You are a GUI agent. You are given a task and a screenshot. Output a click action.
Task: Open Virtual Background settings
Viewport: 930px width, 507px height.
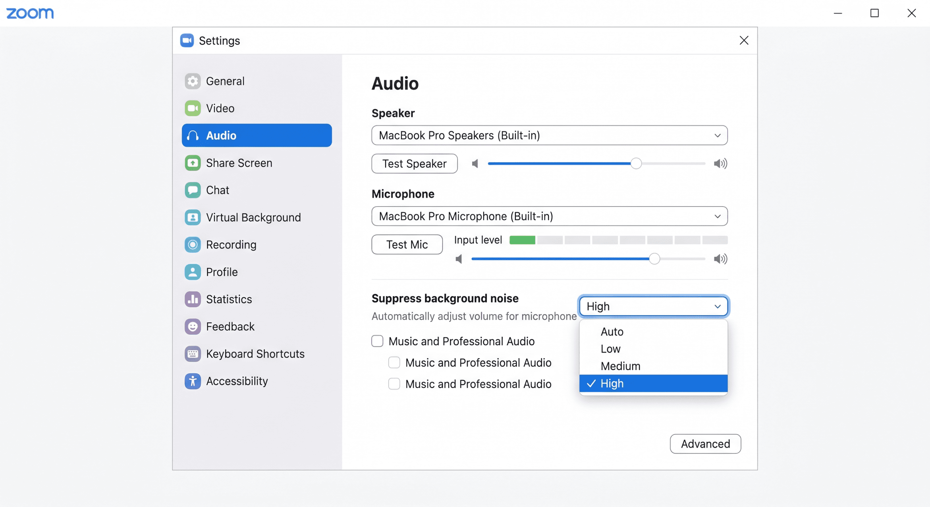click(257, 217)
